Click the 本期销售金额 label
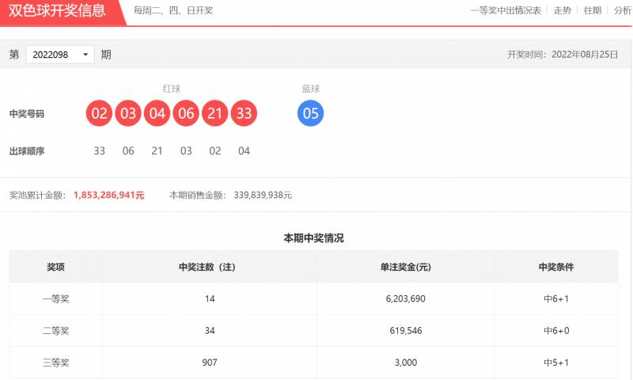Image resolution: width=633 pixels, height=380 pixels. click(x=197, y=196)
